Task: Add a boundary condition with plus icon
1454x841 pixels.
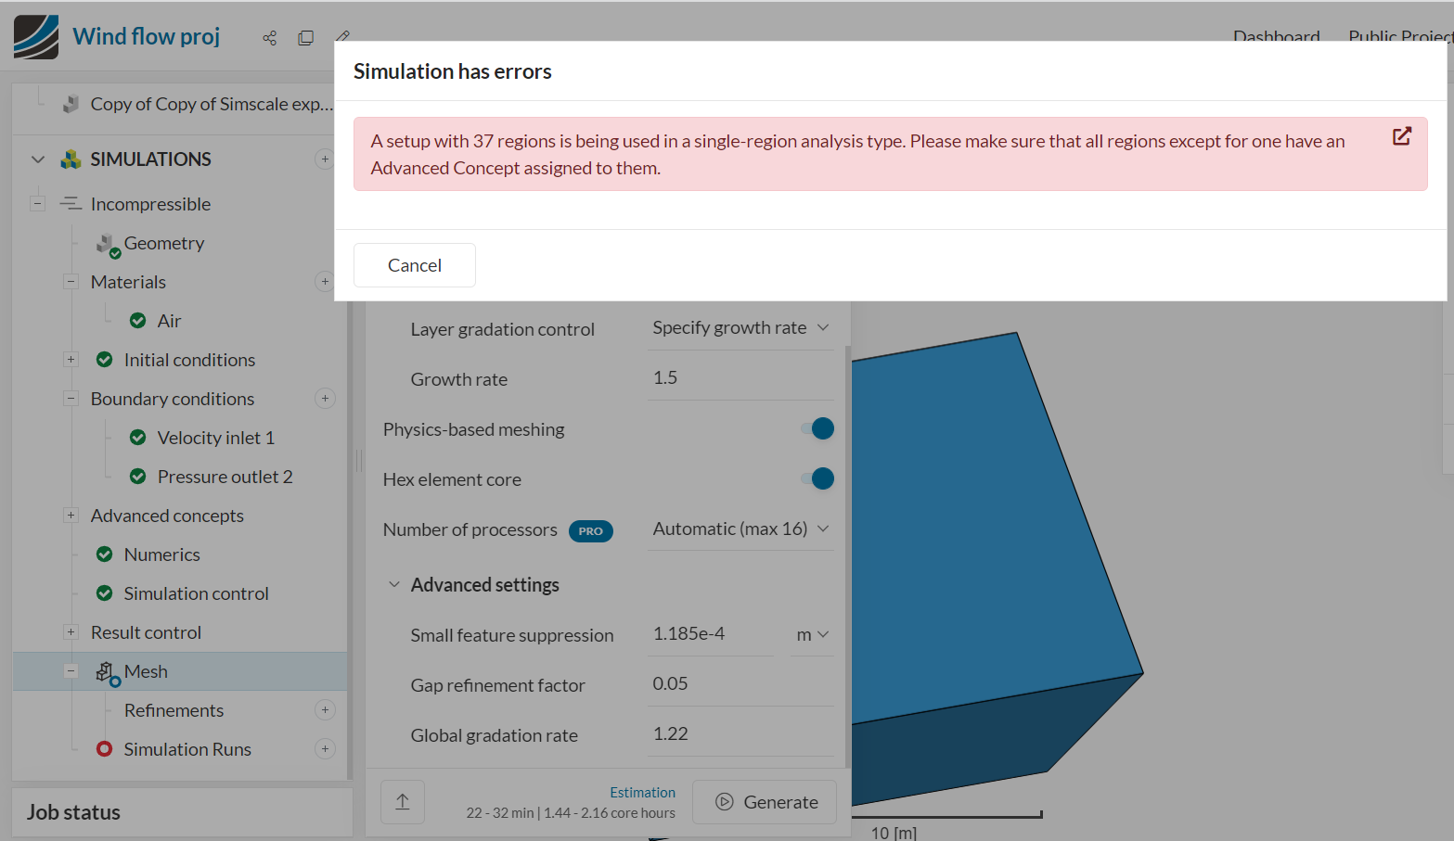Action: tap(325, 399)
